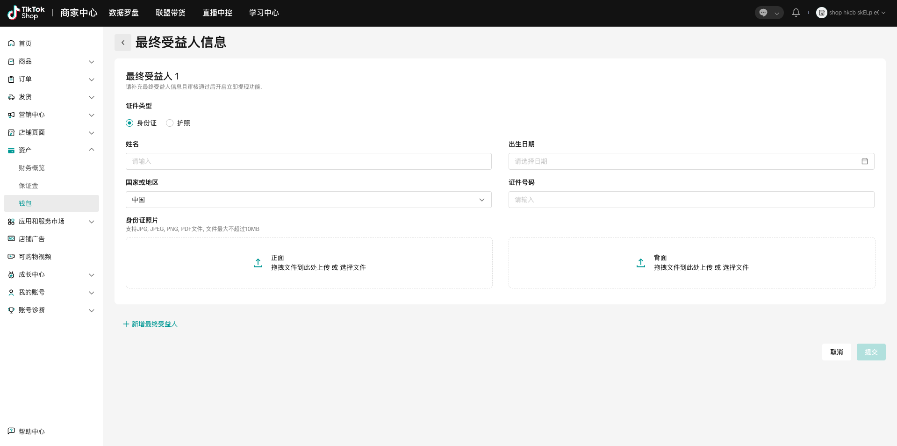Expand the 账号诊断 section chevron
The image size is (897, 446).
pos(92,310)
